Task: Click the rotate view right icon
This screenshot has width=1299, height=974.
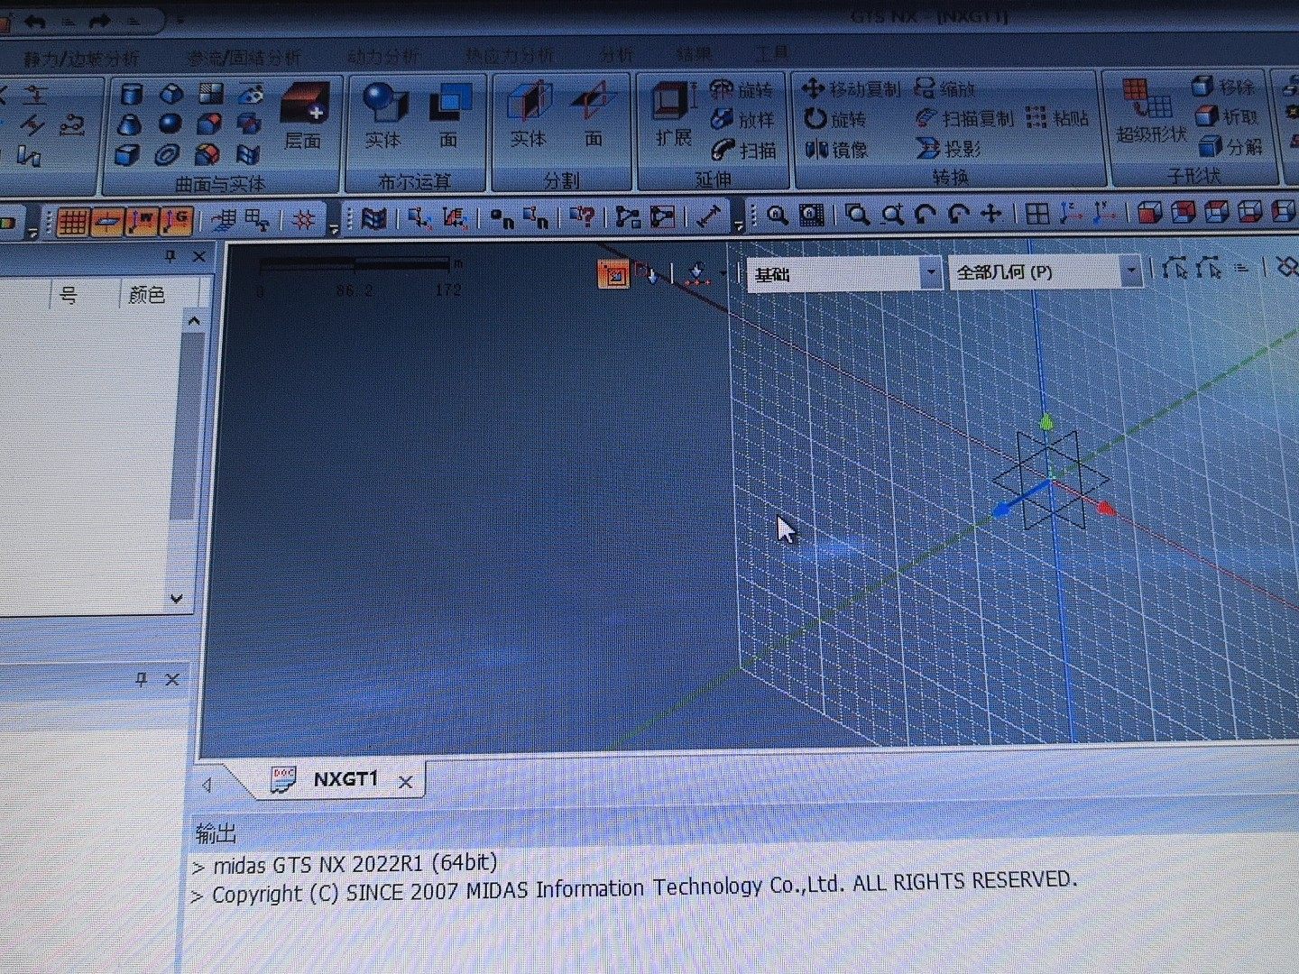Action: (958, 214)
